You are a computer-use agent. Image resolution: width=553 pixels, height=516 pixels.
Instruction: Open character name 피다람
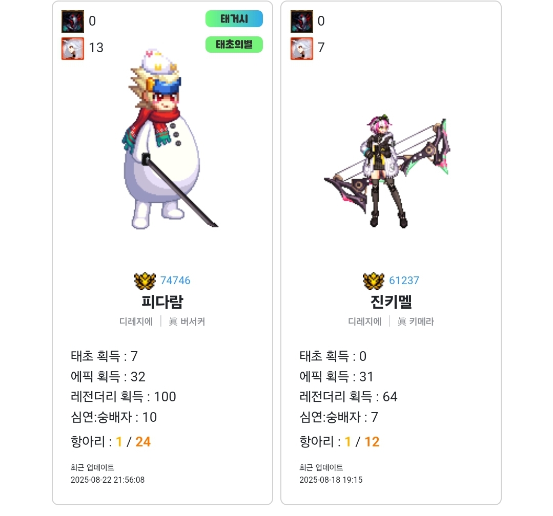coord(162,302)
